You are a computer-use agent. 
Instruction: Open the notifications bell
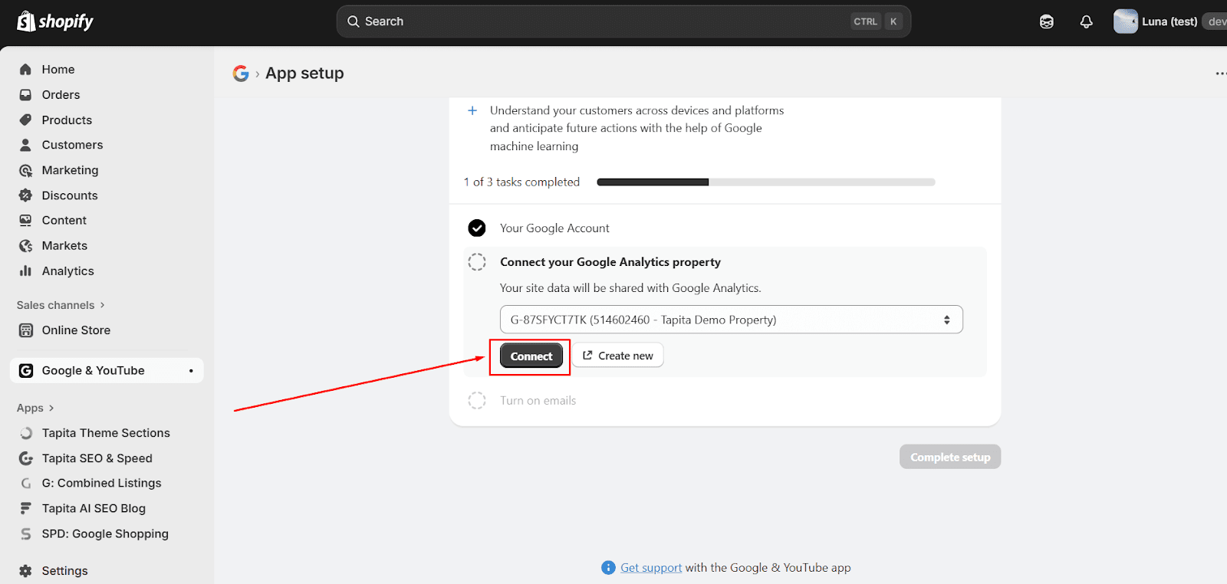pos(1086,21)
